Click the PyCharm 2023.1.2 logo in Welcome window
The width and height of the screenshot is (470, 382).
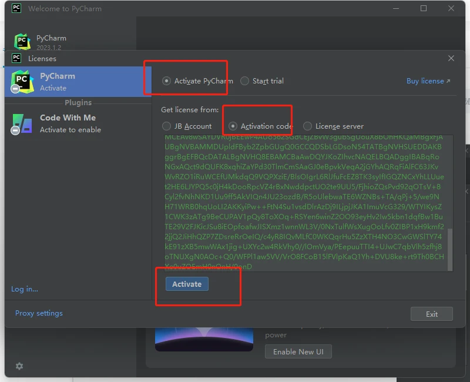click(22, 42)
